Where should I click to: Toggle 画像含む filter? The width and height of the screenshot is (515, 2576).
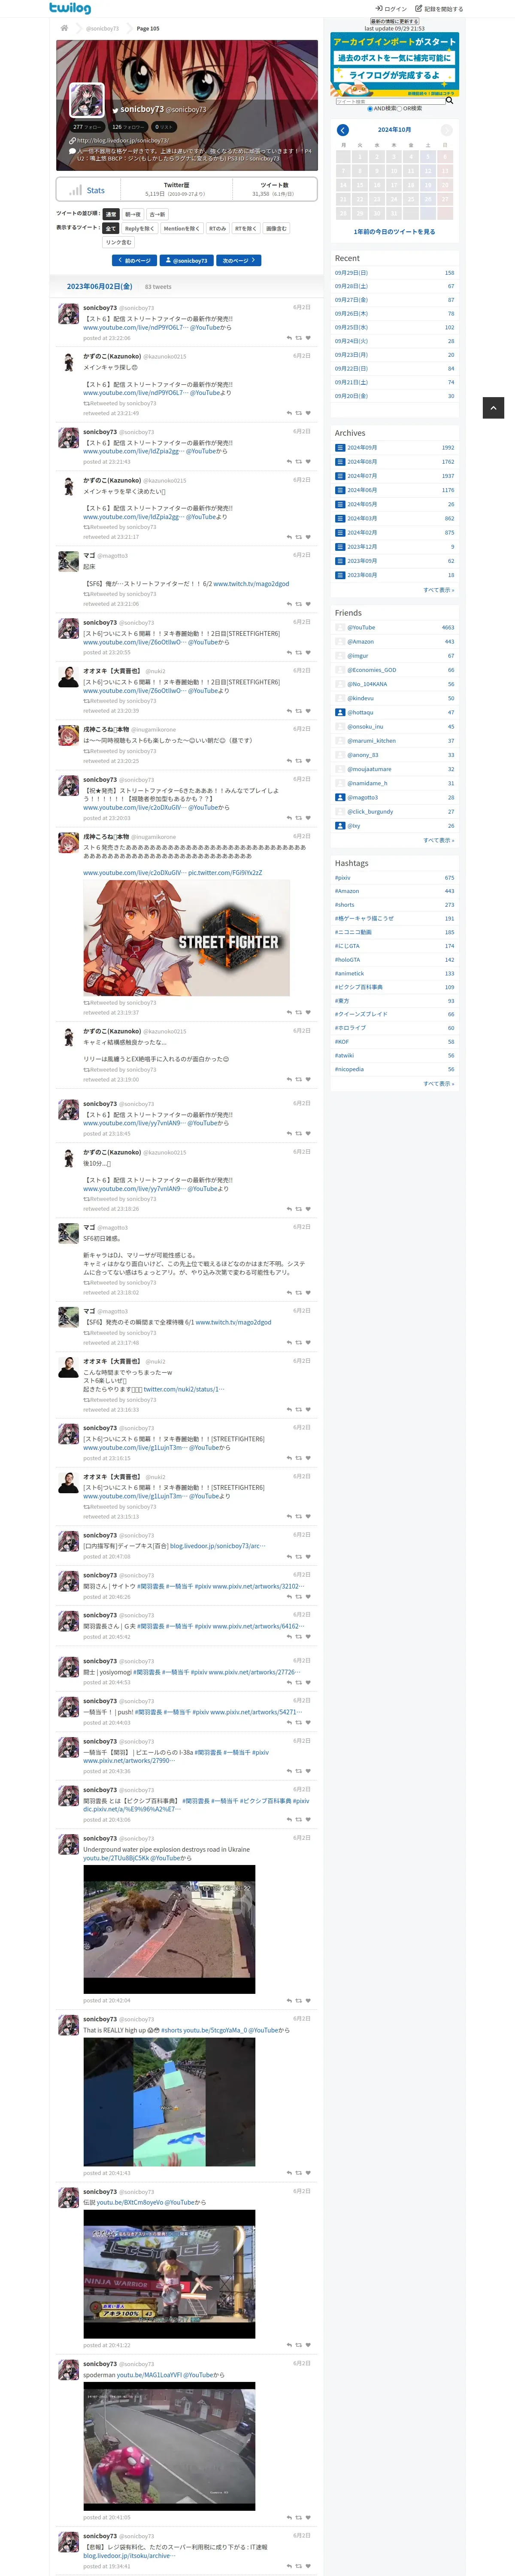[x=276, y=228]
